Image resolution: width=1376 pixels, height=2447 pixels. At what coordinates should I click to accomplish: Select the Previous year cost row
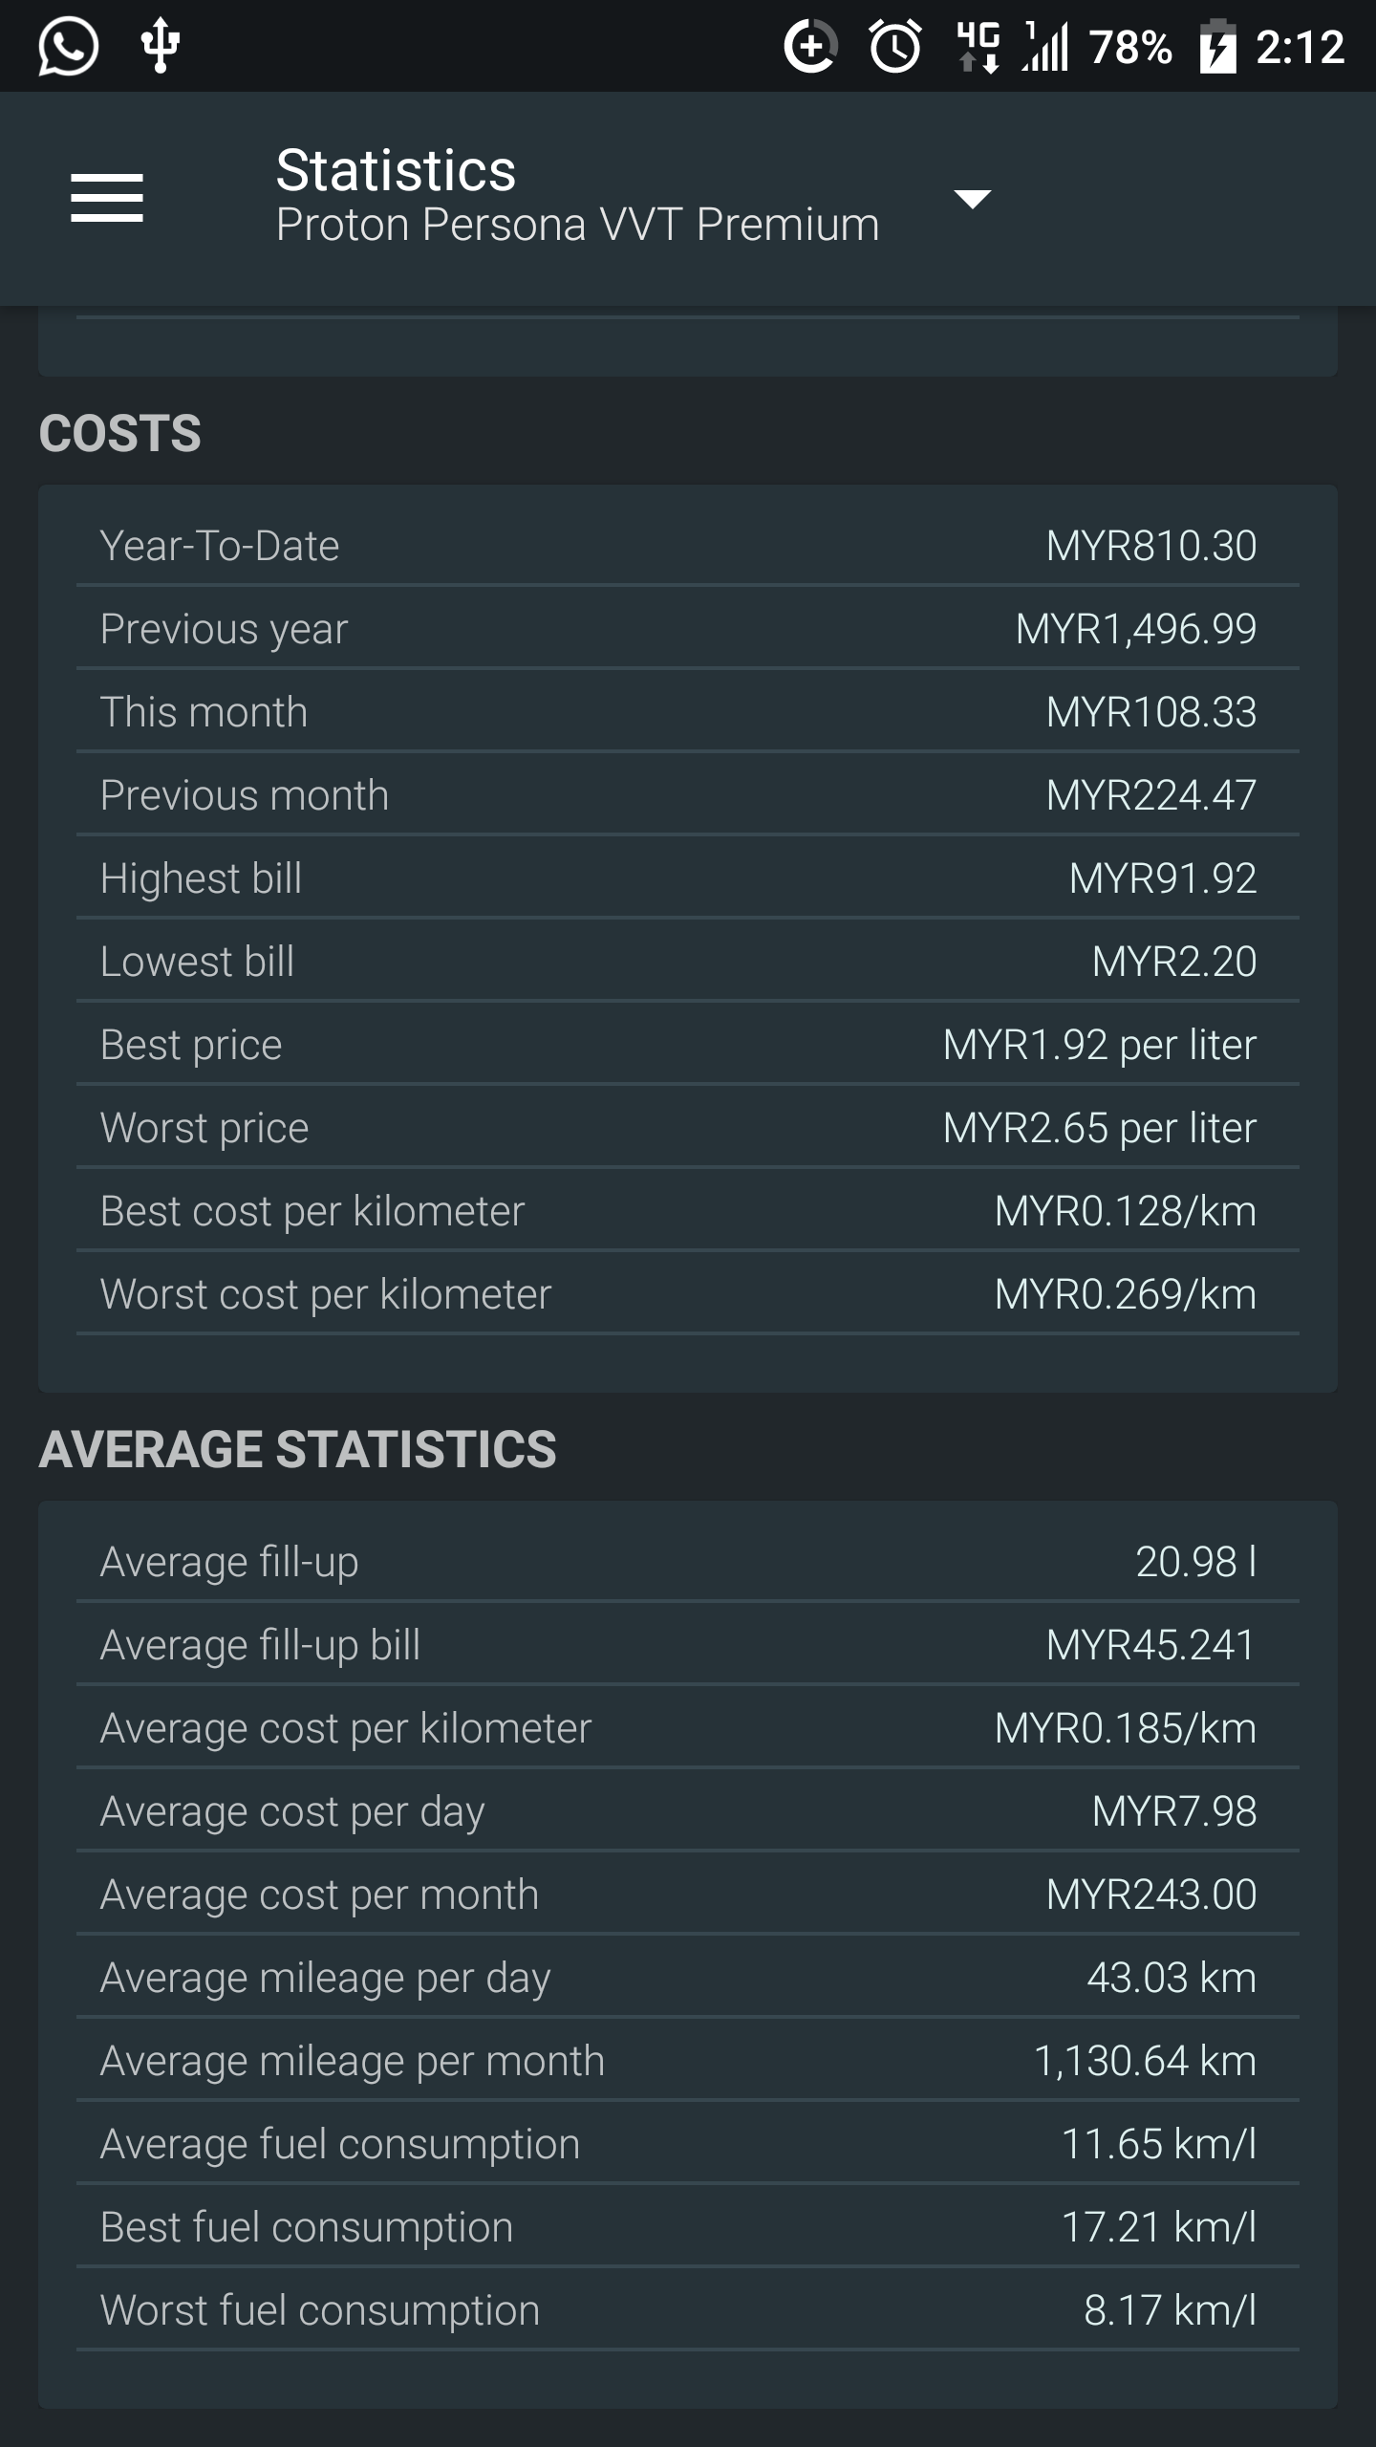tap(688, 628)
